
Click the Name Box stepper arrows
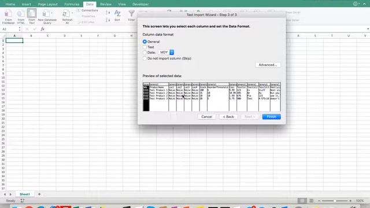pyautogui.click(x=20, y=29)
